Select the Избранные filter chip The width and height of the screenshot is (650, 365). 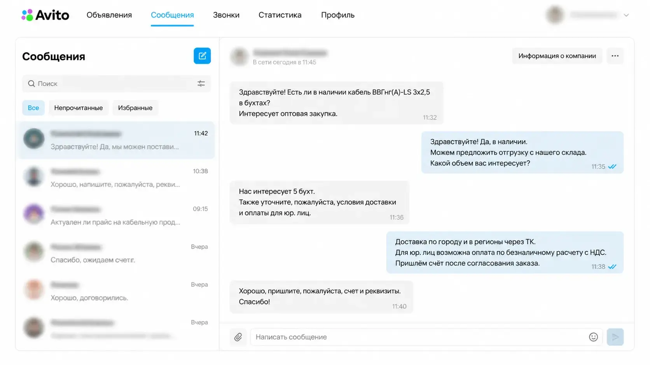(x=135, y=108)
